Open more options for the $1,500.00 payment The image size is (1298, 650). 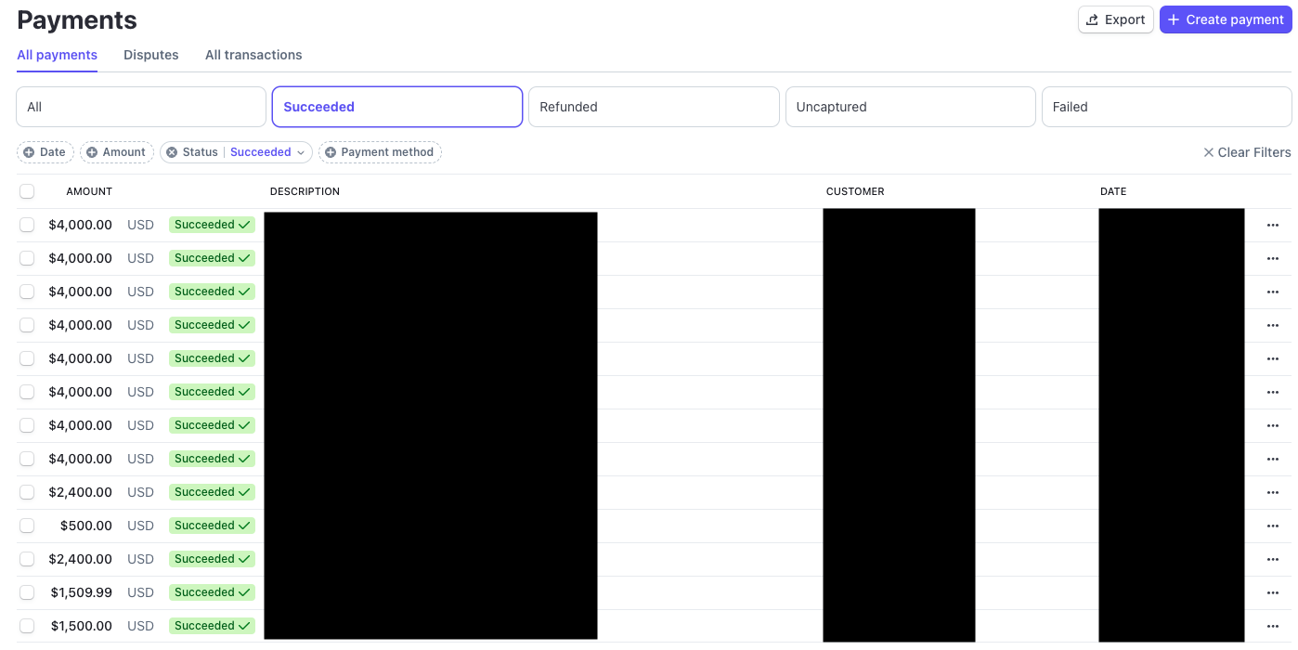click(1272, 626)
